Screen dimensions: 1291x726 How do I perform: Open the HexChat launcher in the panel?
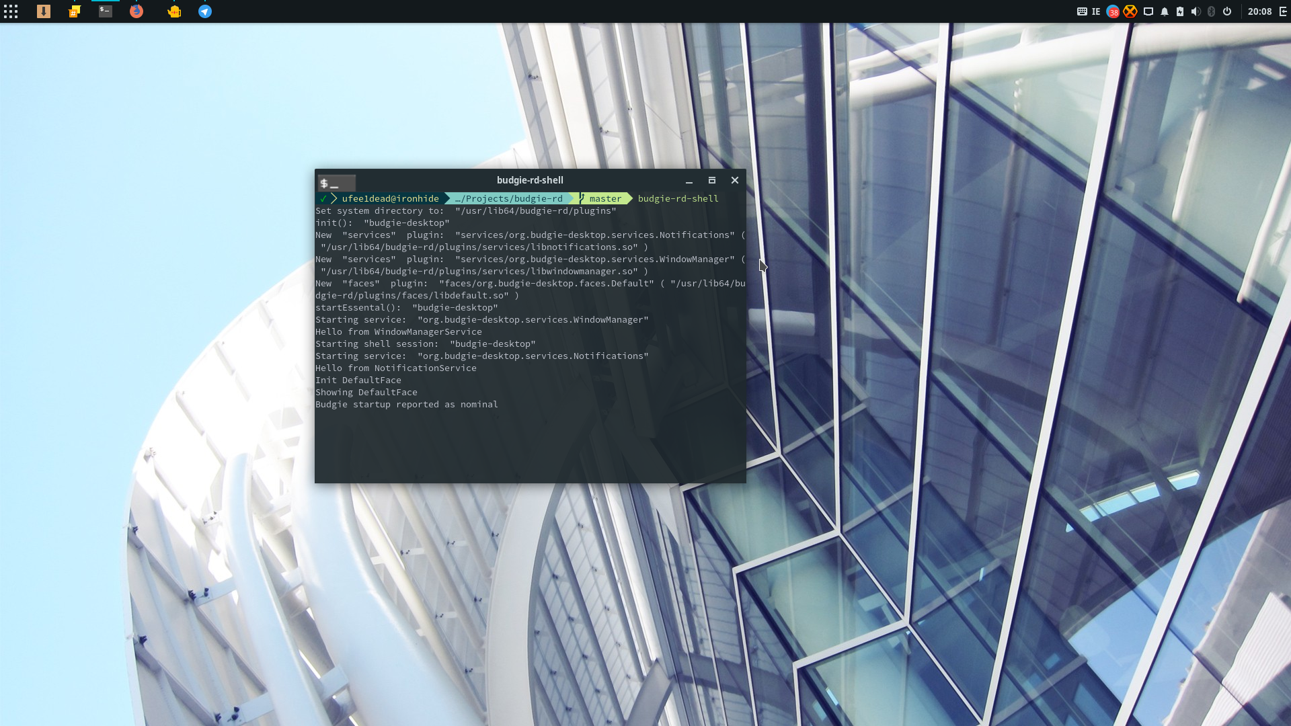(75, 11)
